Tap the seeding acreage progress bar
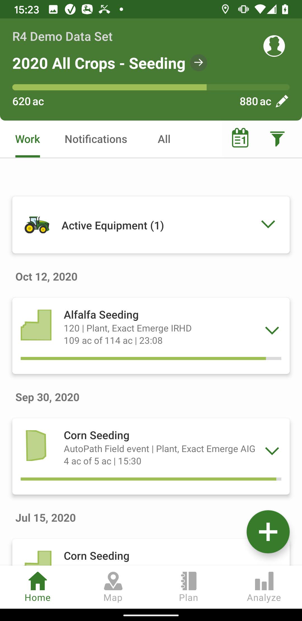 click(151, 87)
